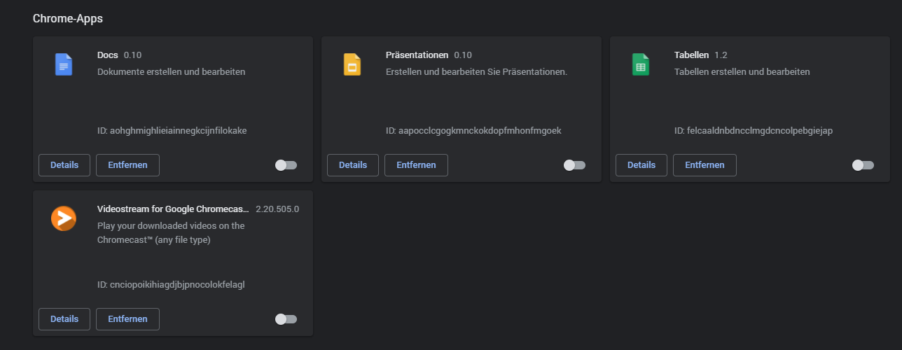Viewport: 902px width, 350px height.
Task: Click the green Tabellen app icon
Action: tap(641, 64)
